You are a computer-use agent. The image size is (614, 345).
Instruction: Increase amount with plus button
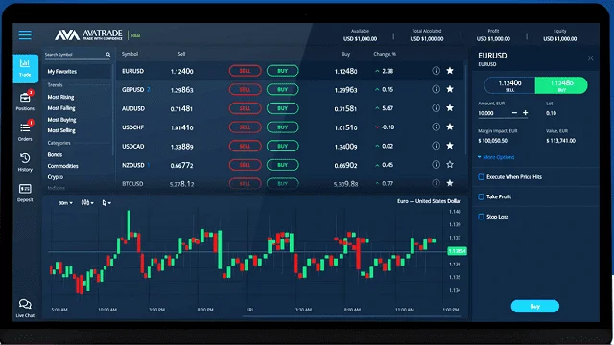coord(525,113)
